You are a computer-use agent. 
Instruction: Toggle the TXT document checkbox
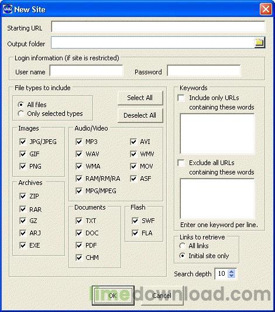[79, 221]
